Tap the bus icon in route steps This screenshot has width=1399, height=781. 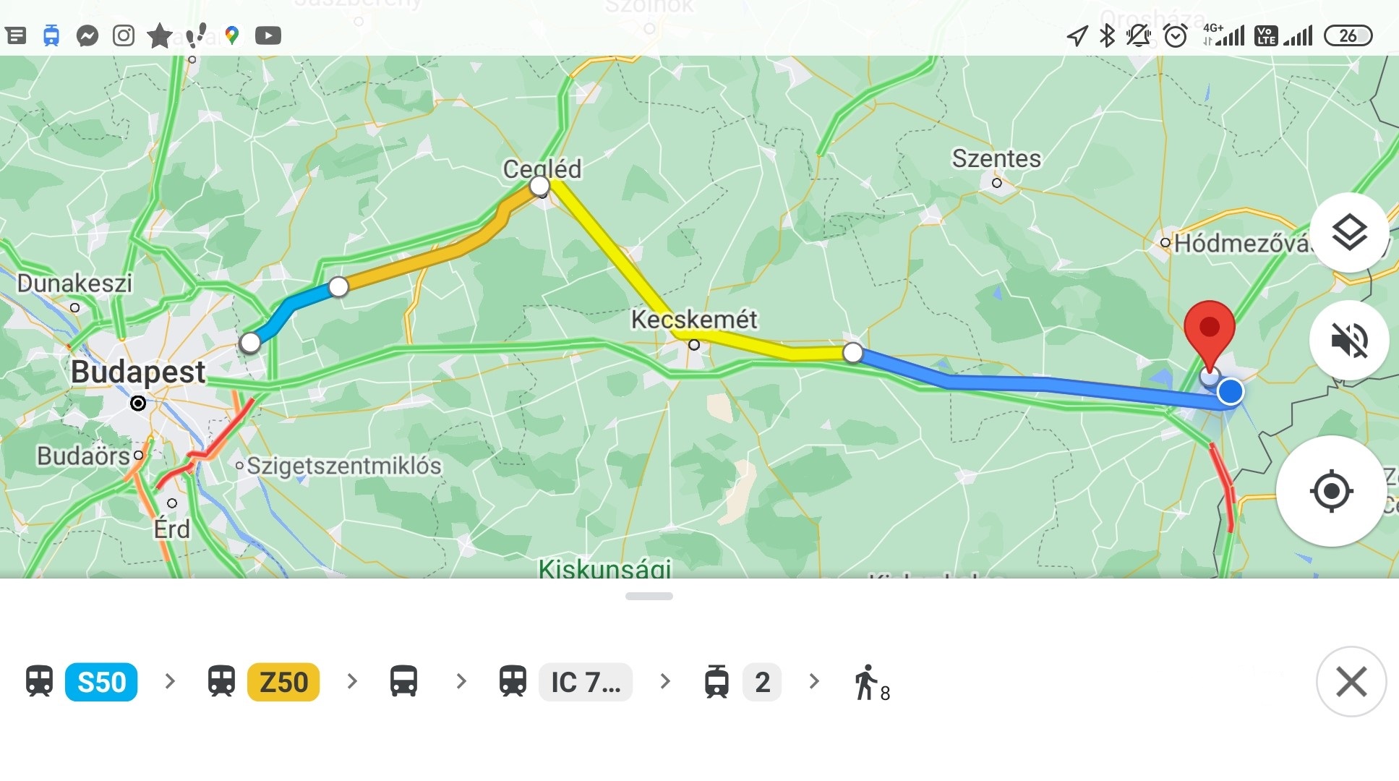[403, 681]
